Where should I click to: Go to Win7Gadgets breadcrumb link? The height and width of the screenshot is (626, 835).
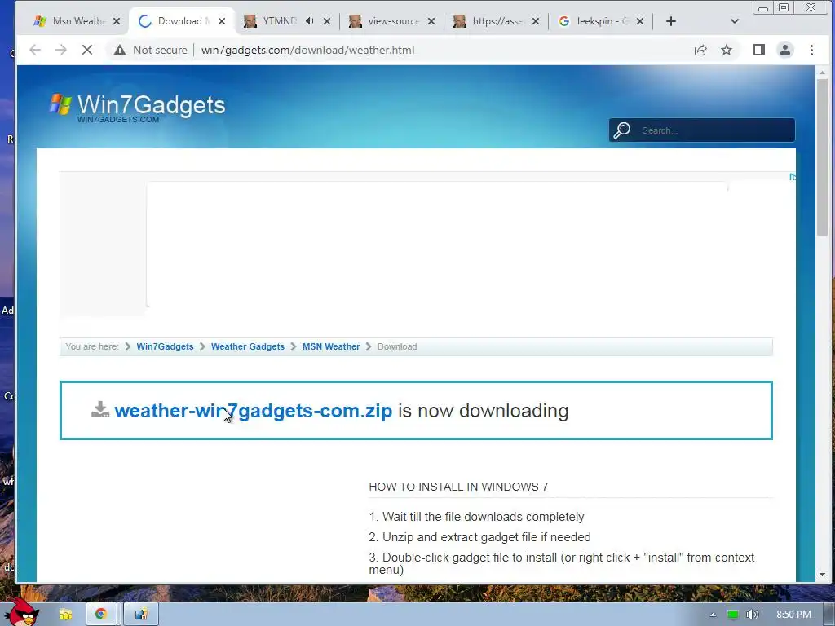click(x=165, y=346)
